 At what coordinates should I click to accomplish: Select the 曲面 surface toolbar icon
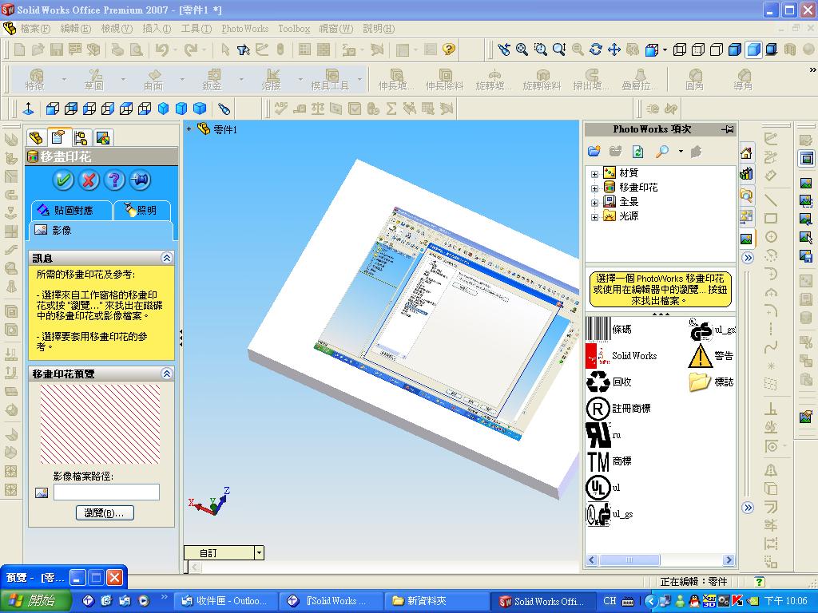click(x=153, y=79)
